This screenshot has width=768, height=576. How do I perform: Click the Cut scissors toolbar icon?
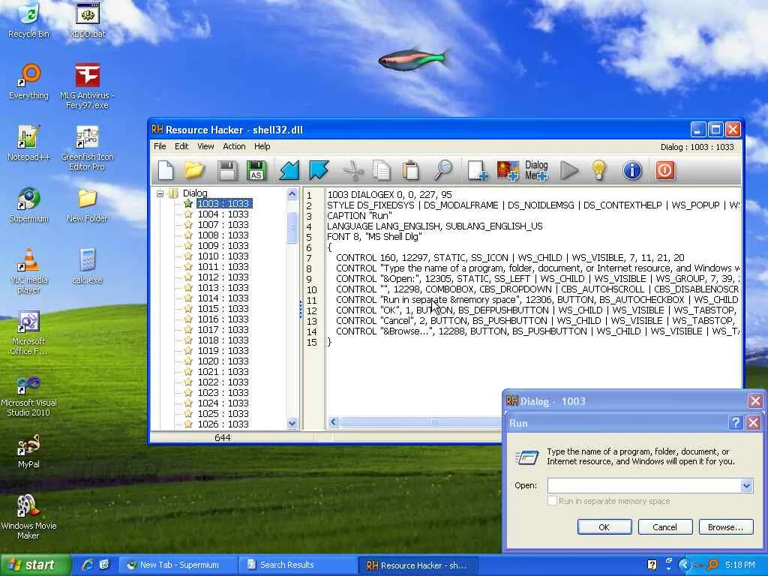click(353, 170)
